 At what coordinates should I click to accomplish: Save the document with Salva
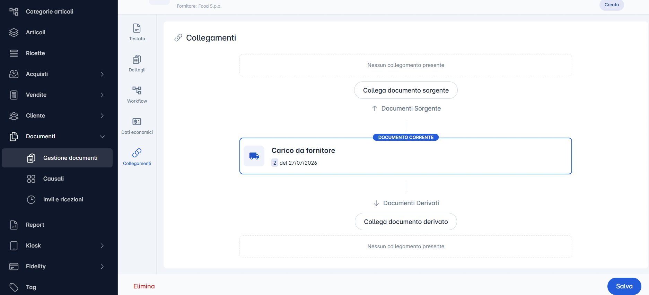pyautogui.click(x=624, y=286)
